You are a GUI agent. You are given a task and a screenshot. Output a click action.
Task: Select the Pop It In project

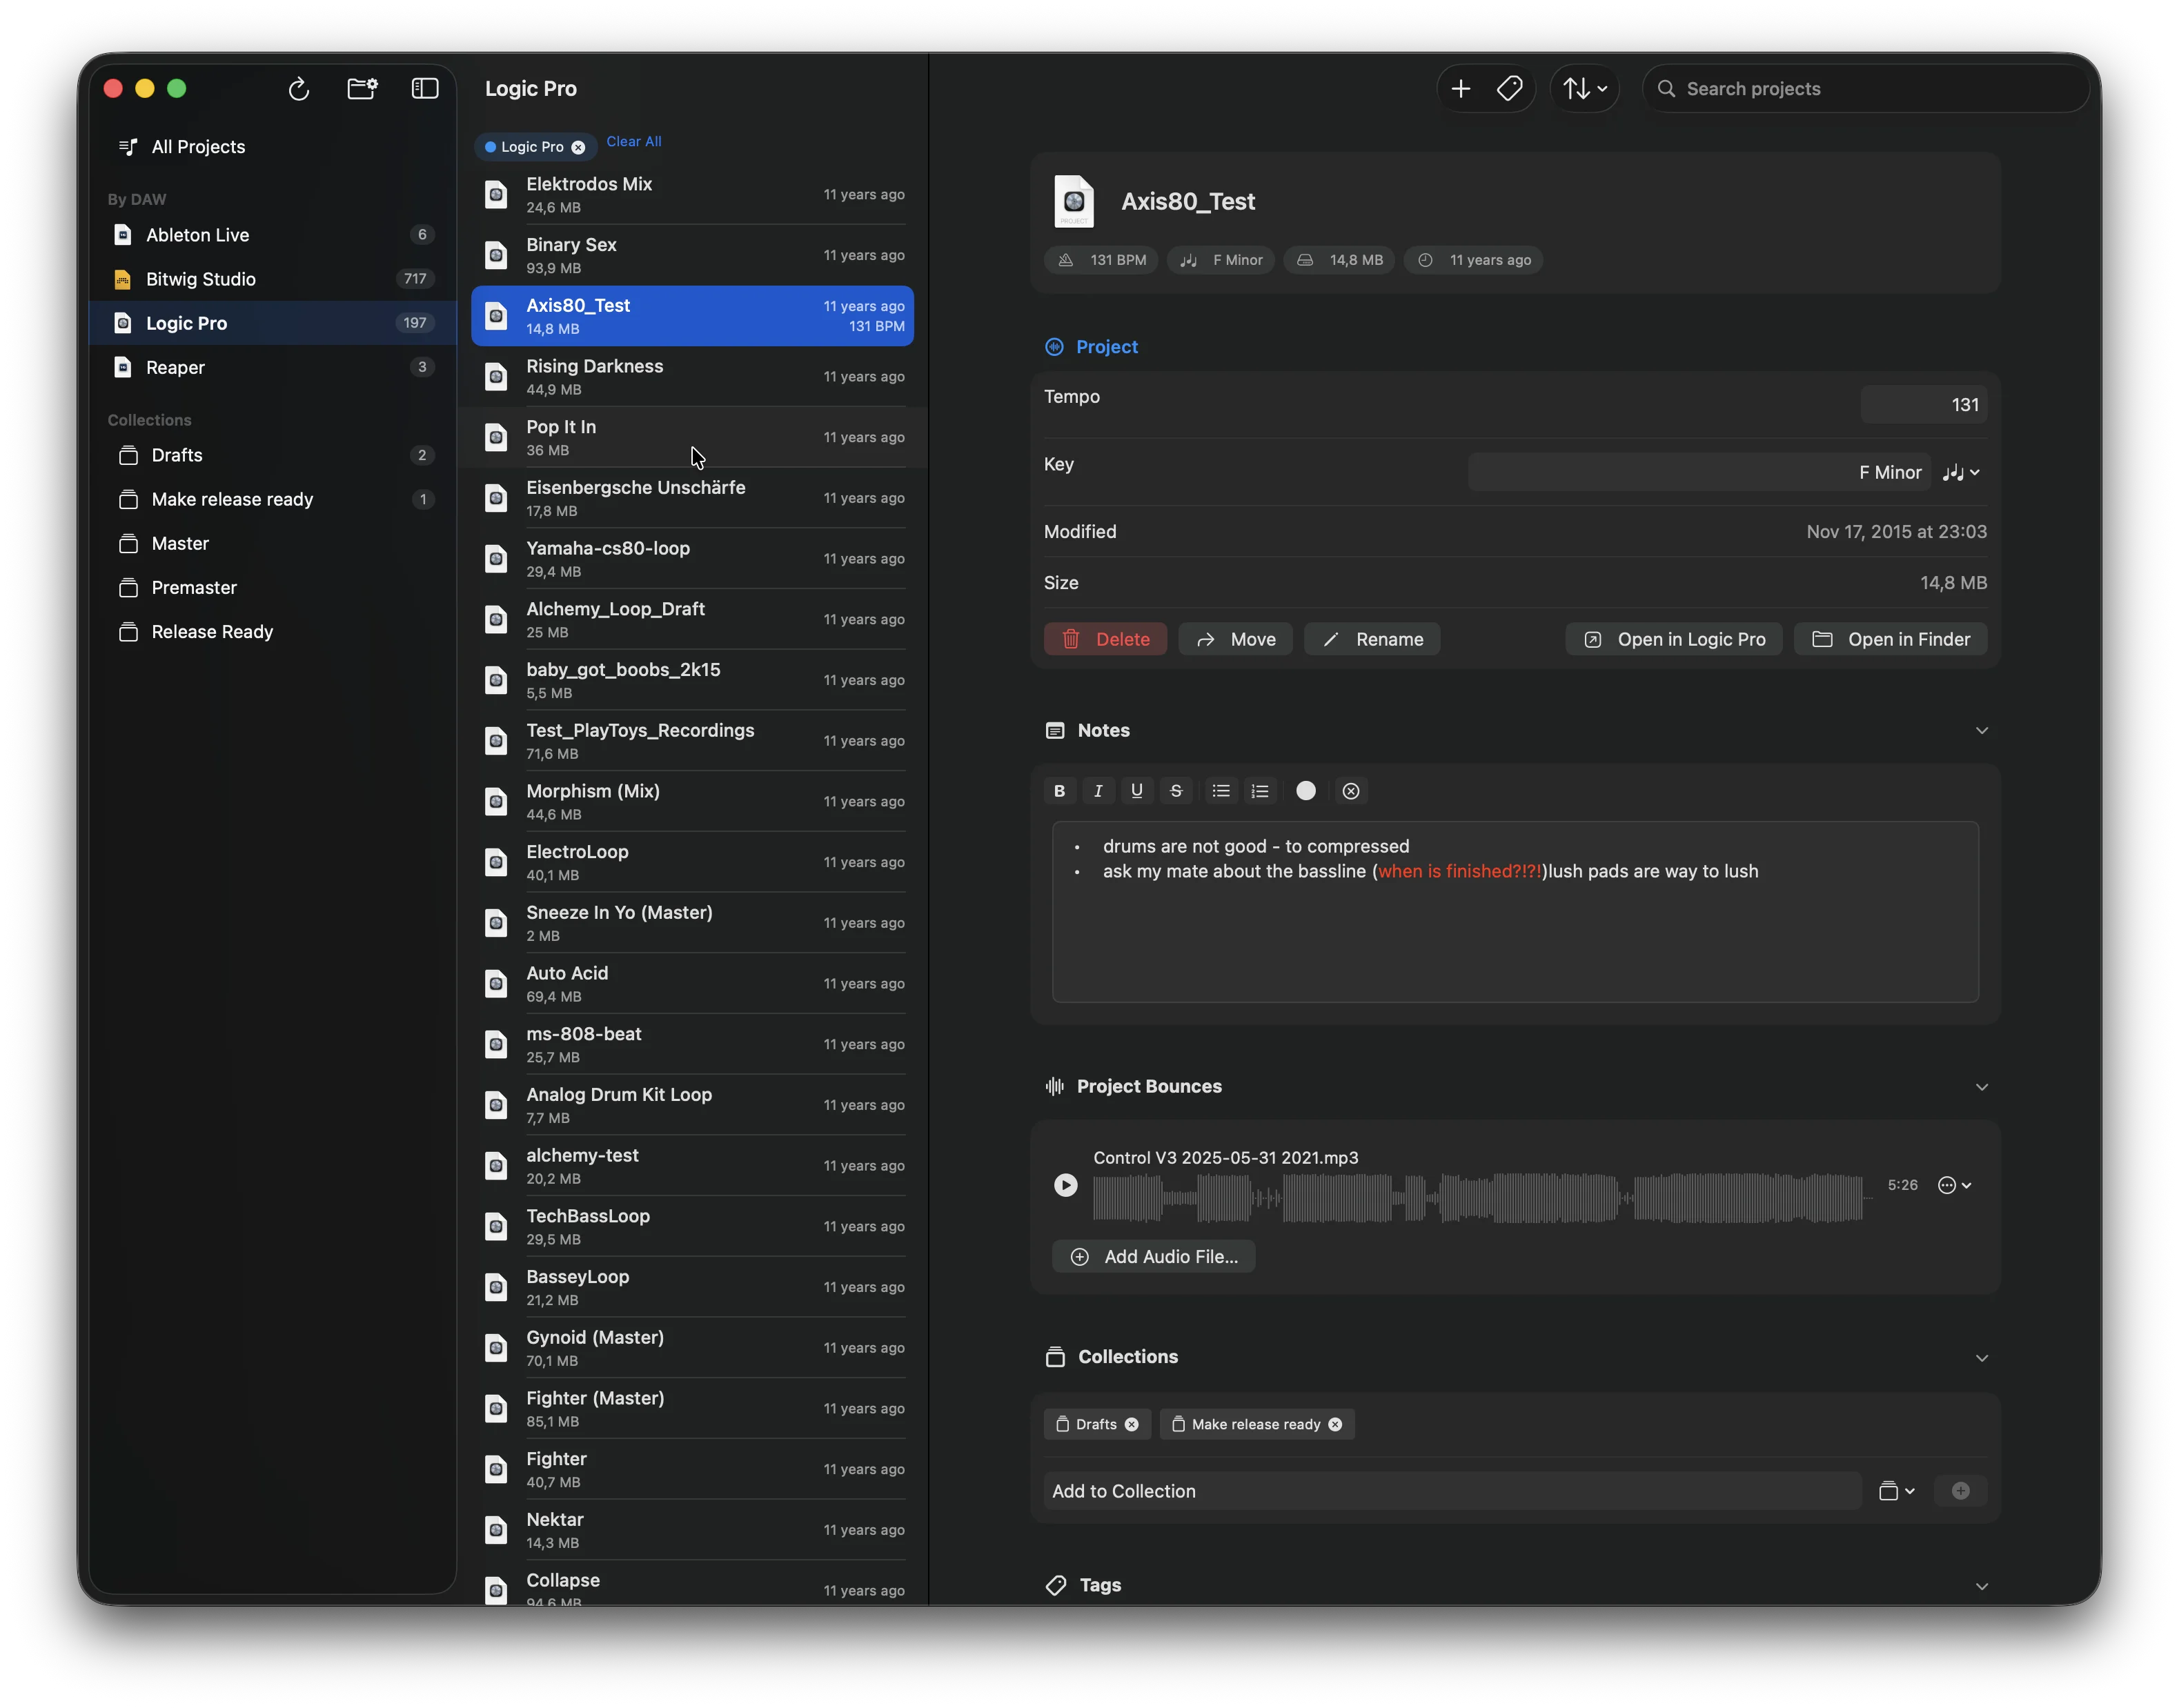[x=692, y=437]
